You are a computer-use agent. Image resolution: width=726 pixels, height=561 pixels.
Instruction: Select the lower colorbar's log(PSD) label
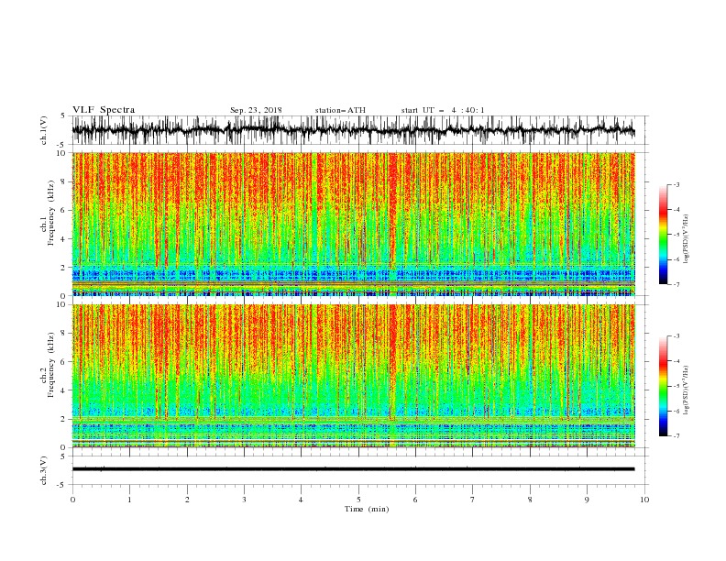point(686,390)
